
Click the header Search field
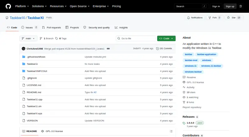click(x=191, y=6)
